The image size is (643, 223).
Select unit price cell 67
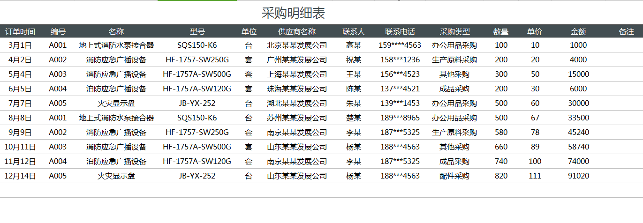[x=535, y=118]
